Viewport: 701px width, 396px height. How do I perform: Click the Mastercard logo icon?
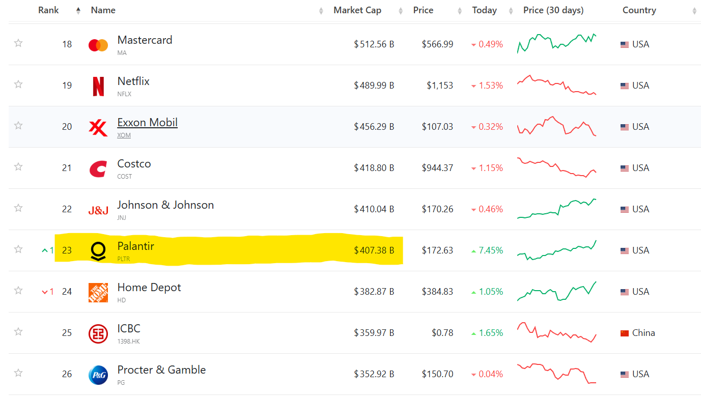coord(98,45)
